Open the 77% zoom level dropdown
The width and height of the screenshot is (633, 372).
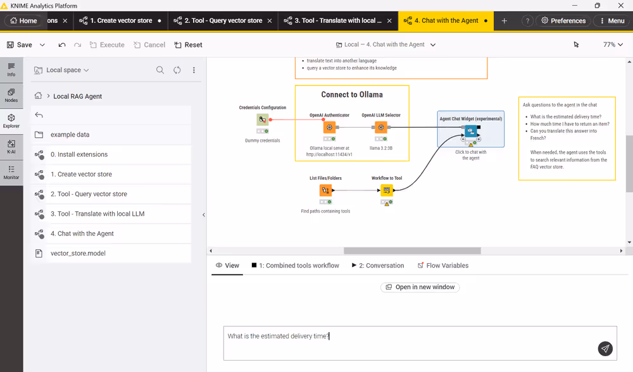tap(613, 45)
